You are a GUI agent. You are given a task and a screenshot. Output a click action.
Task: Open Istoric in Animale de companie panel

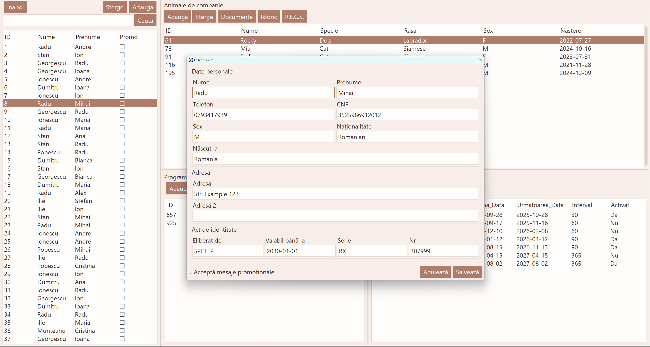[269, 17]
